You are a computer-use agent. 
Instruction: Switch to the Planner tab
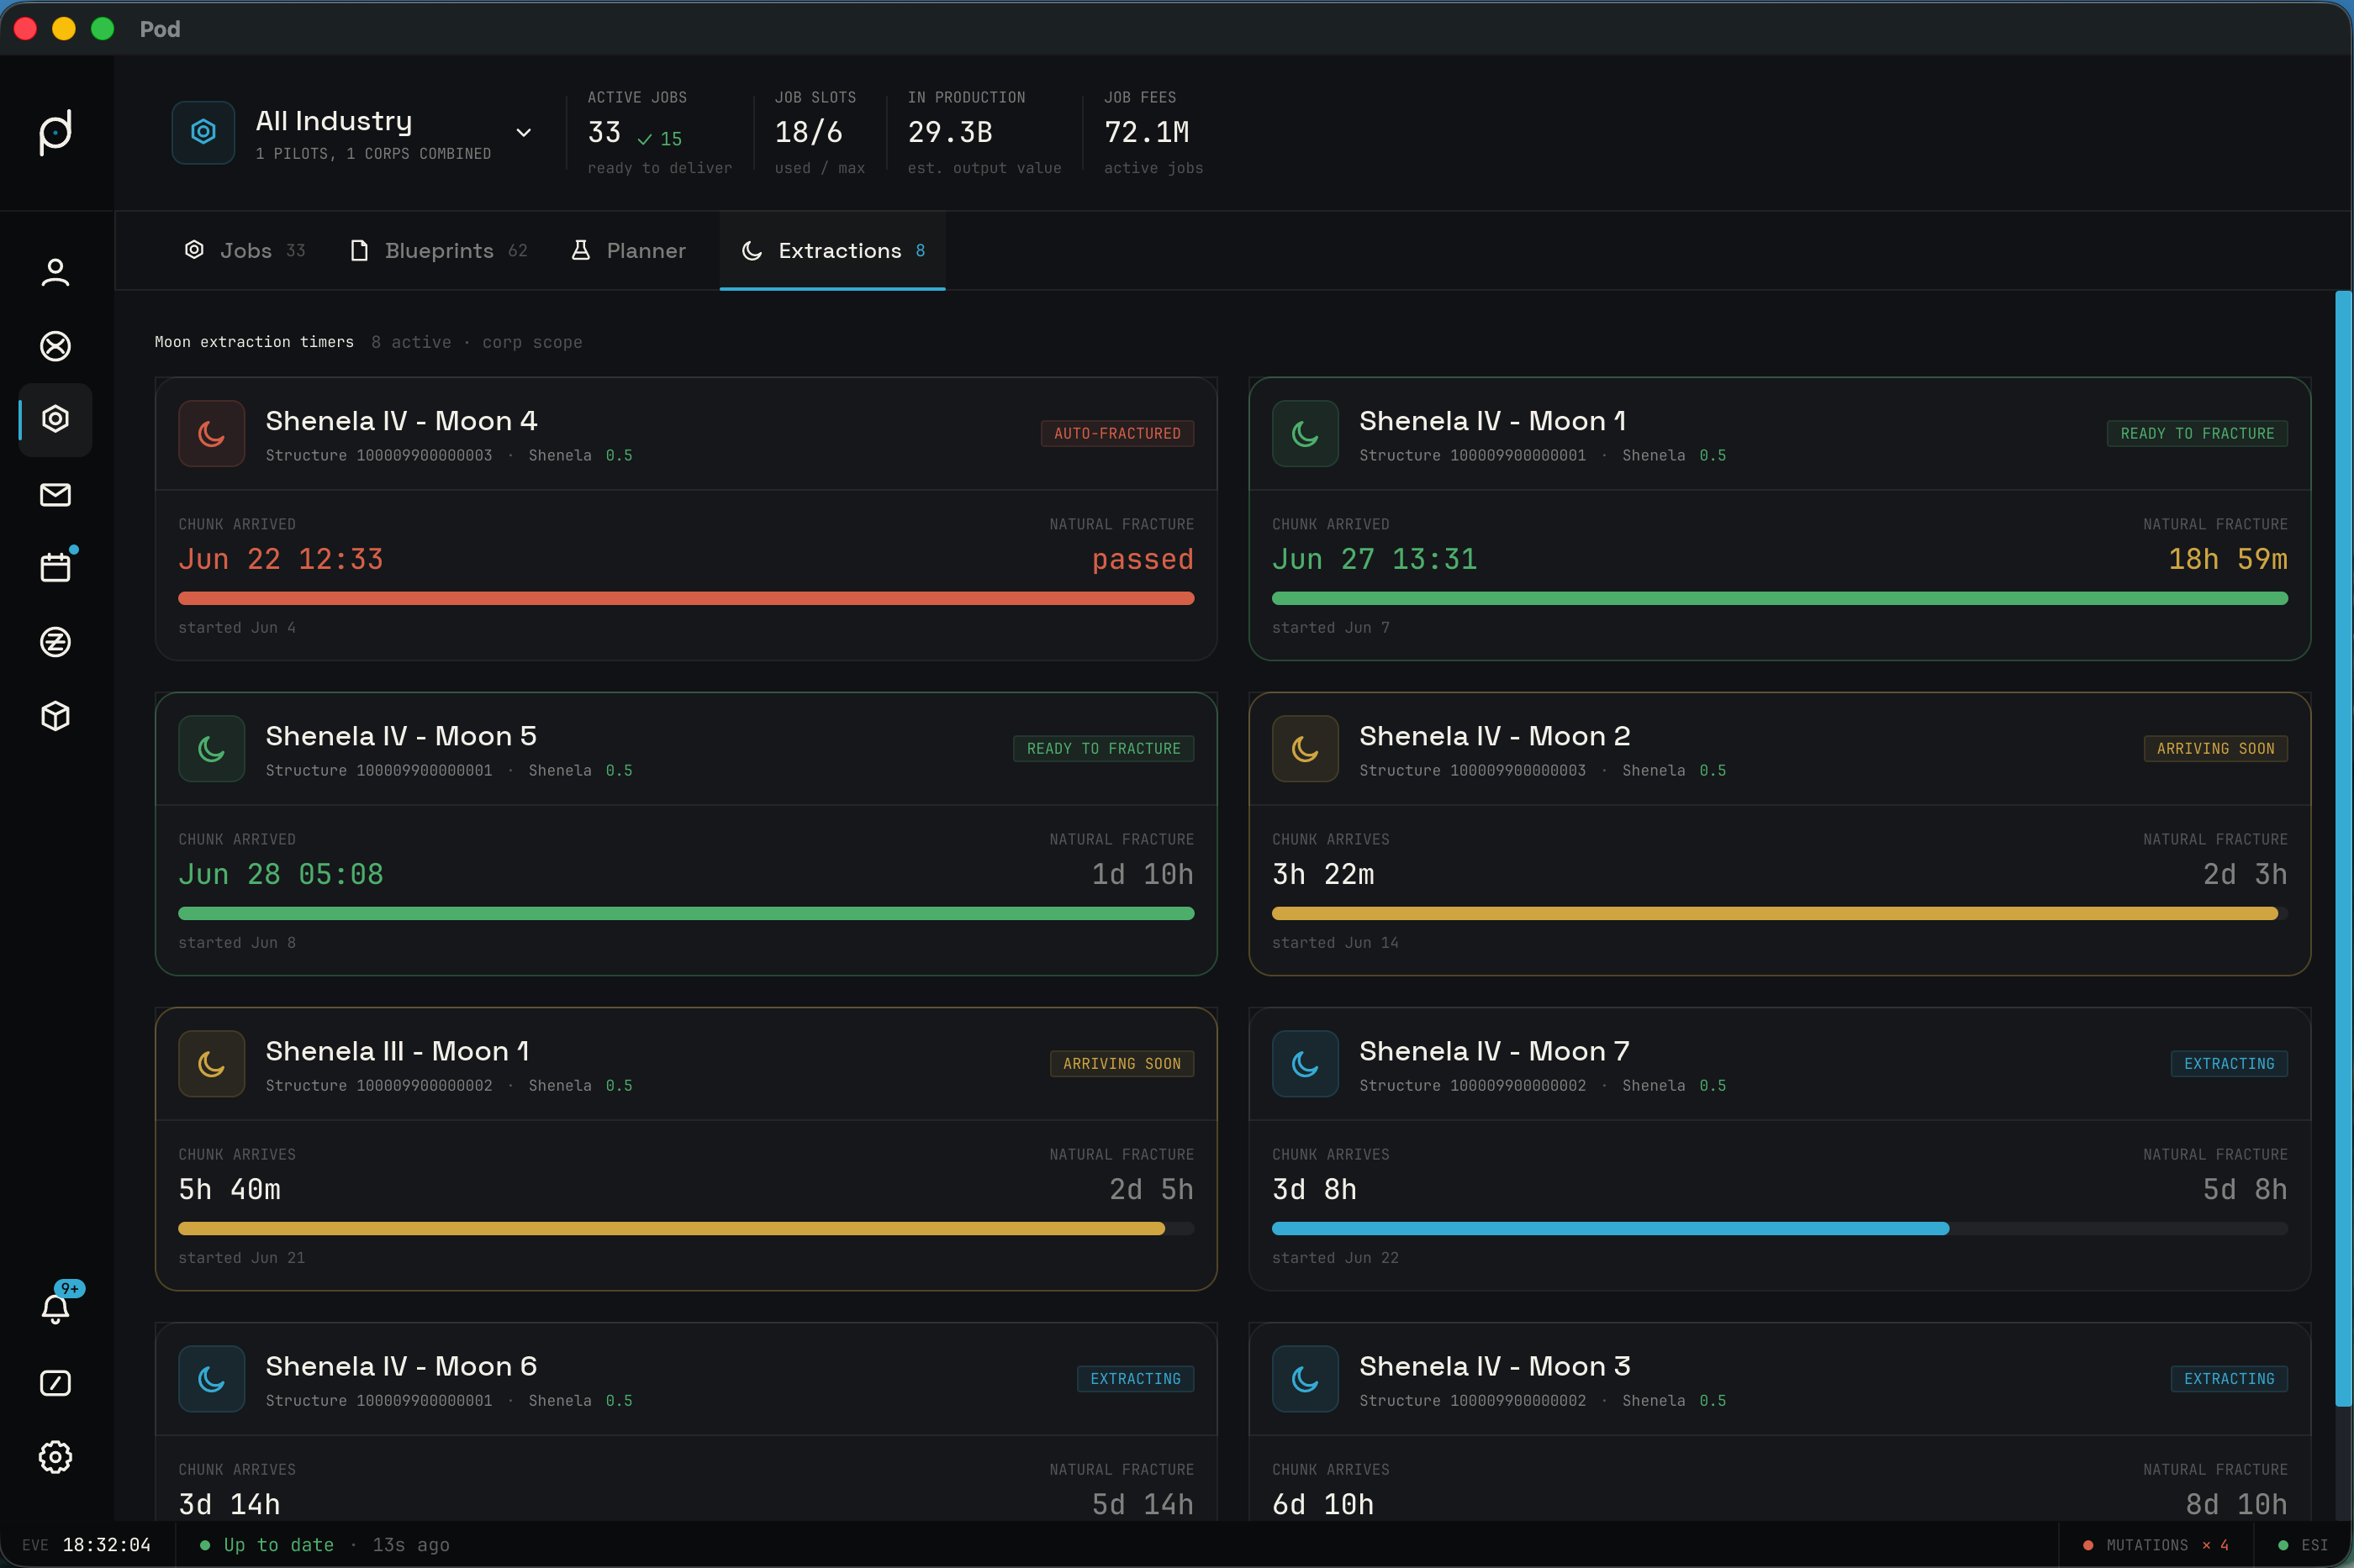[628, 250]
